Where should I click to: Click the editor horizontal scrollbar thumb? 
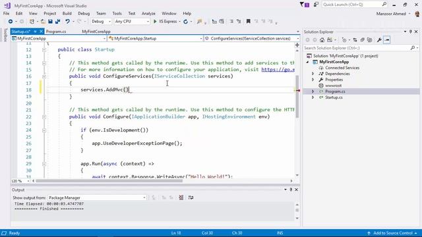(x=109, y=181)
